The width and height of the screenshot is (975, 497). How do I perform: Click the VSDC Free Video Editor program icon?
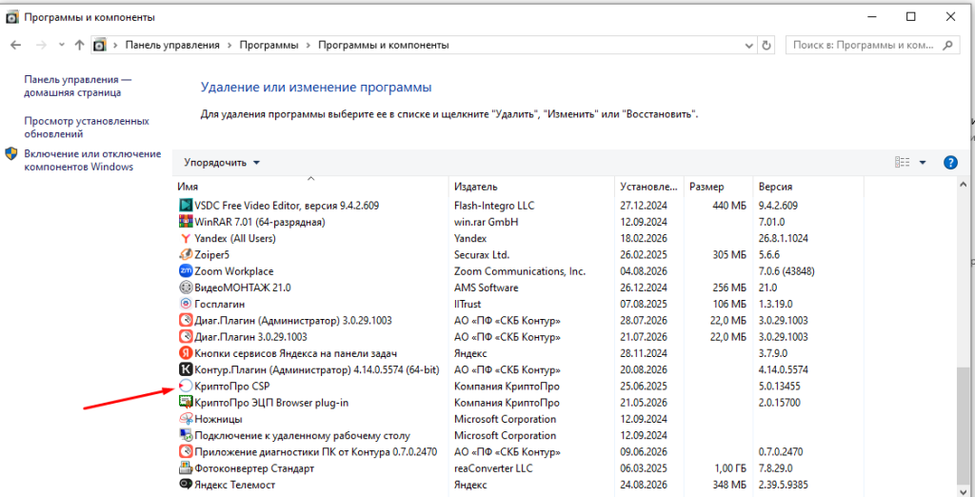click(x=185, y=205)
